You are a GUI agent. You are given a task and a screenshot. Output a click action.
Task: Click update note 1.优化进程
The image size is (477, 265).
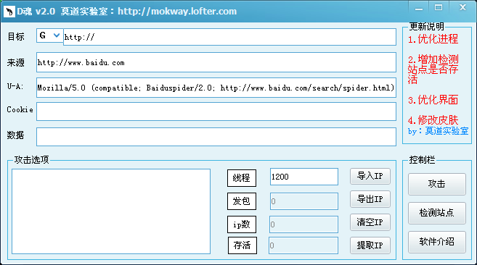pos(433,39)
